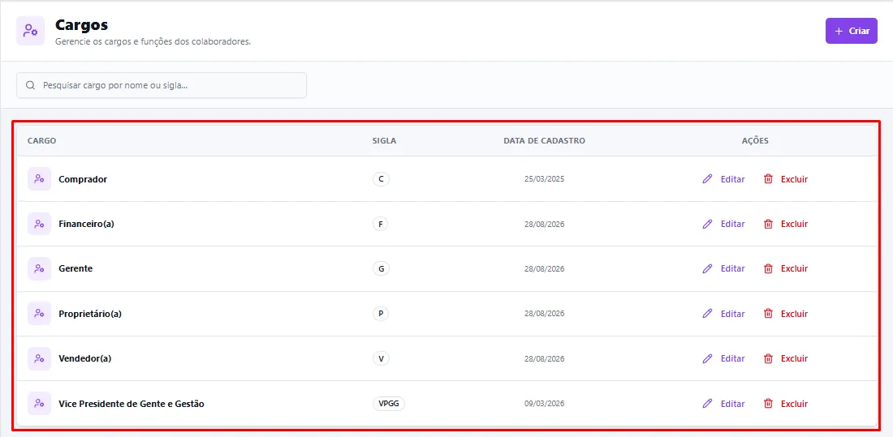Click the sigla badge G
893x437 pixels.
click(381, 268)
